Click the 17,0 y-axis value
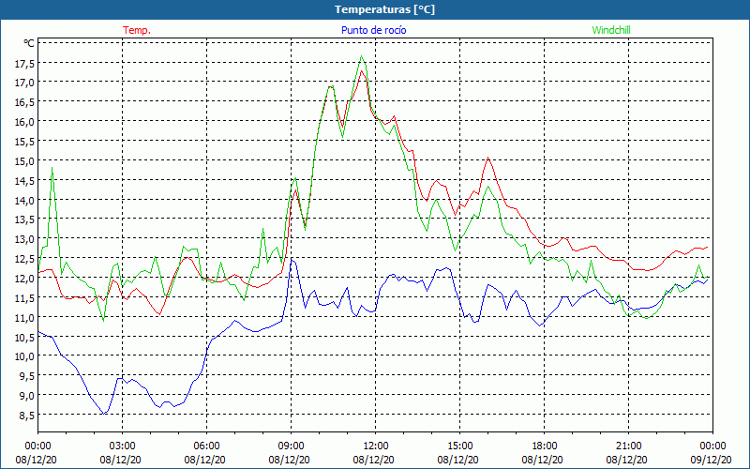 coord(25,83)
